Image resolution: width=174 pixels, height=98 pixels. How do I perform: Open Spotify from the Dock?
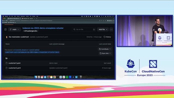67,77
